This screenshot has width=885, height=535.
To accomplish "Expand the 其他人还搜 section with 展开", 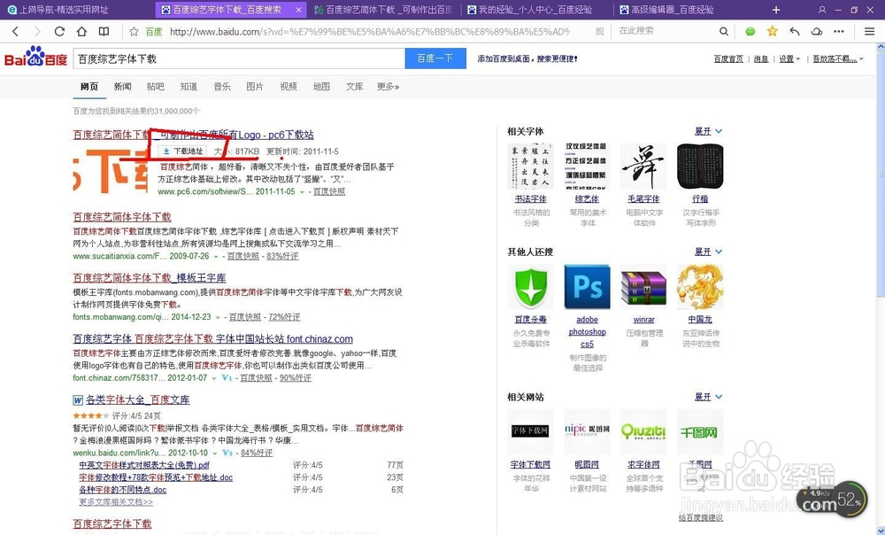I will (708, 252).
